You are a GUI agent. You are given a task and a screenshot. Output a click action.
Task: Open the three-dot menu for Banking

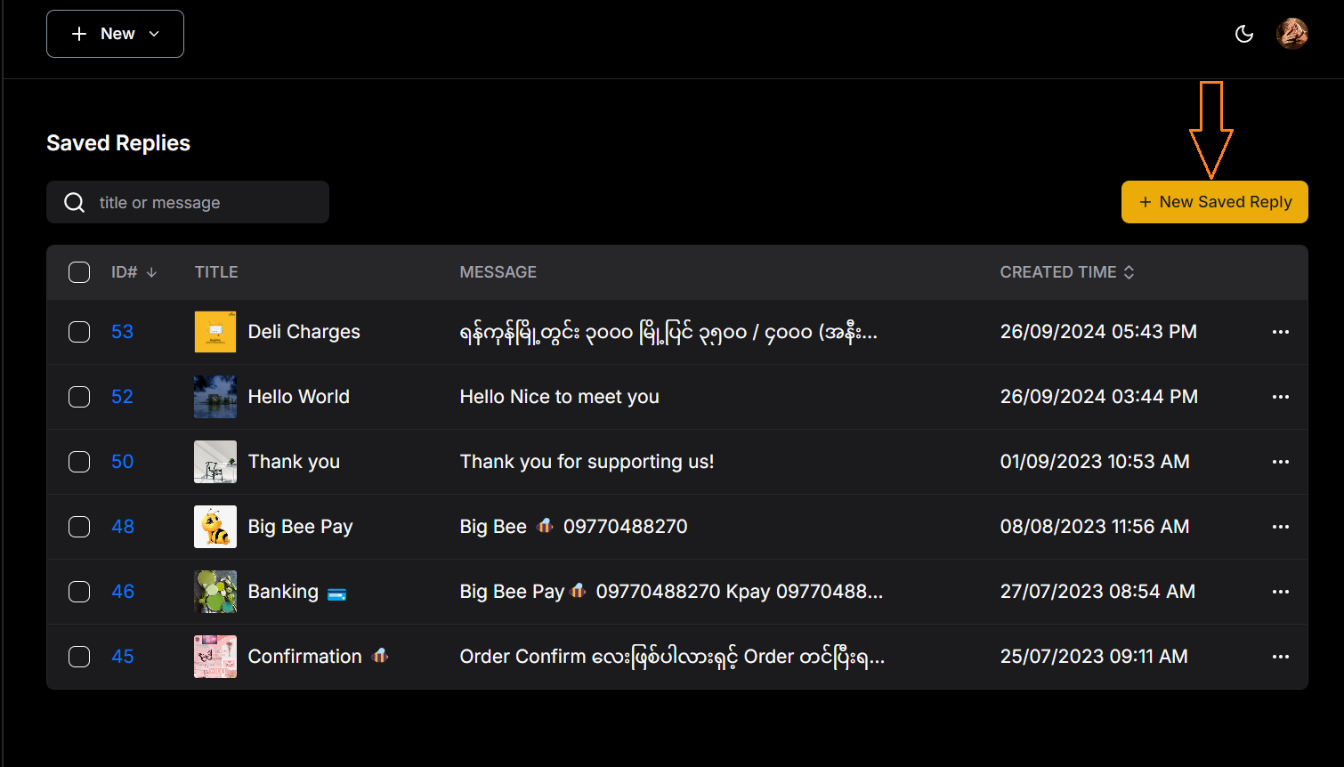point(1281,592)
